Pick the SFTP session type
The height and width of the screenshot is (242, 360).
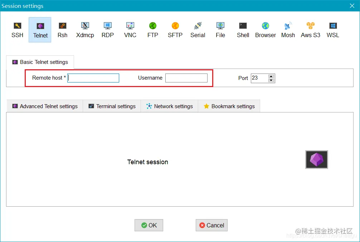pyautogui.click(x=175, y=30)
